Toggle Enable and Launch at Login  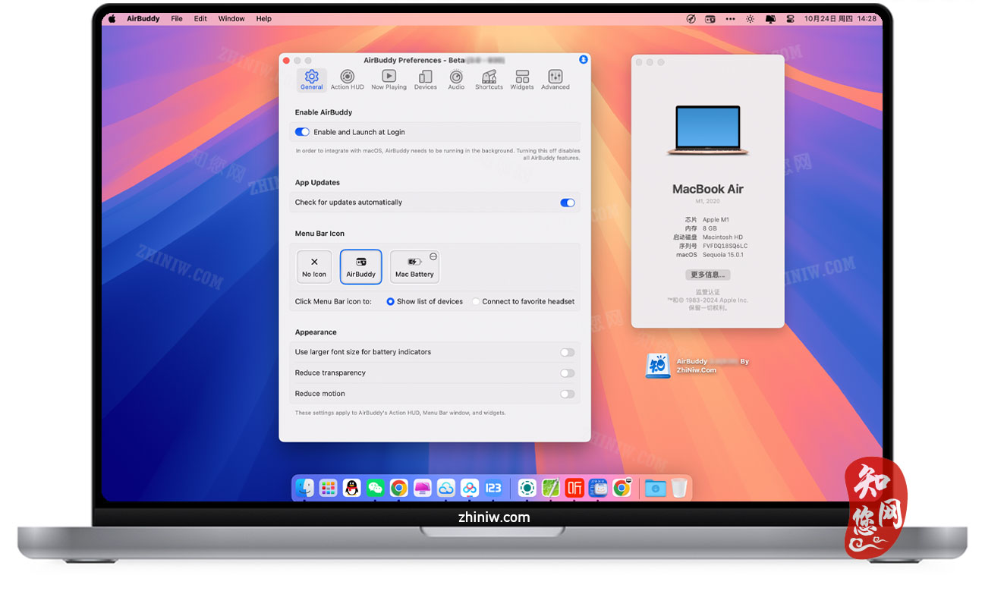302,132
